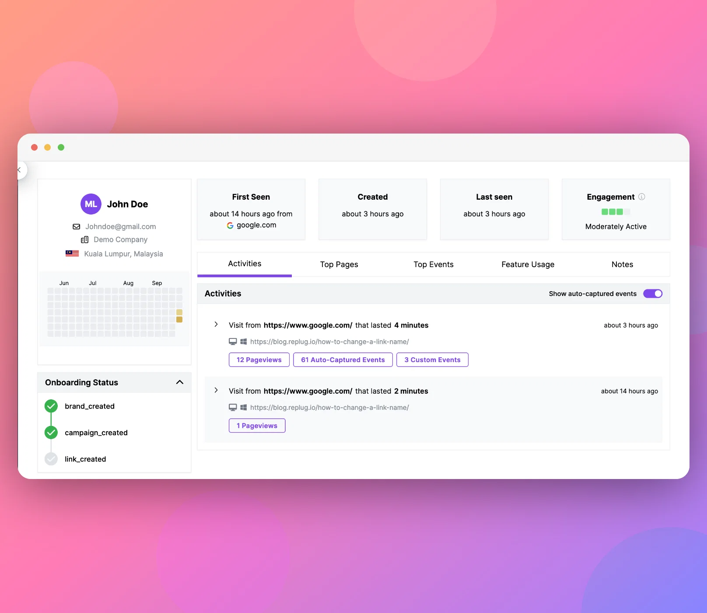Click the Malaysia flag icon

click(72, 254)
